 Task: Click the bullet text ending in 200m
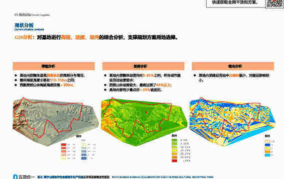click(47, 85)
